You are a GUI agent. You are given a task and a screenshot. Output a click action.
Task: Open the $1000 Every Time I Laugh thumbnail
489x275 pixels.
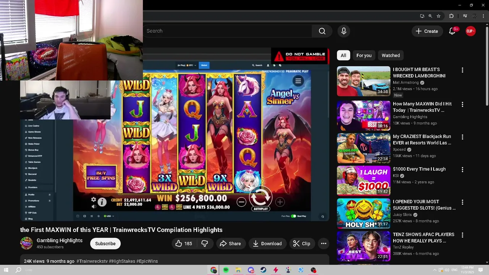click(x=363, y=181)
